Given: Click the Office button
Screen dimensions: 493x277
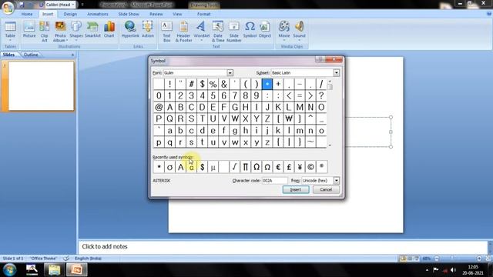Looking at the screenshot, I should pos(8,8).
